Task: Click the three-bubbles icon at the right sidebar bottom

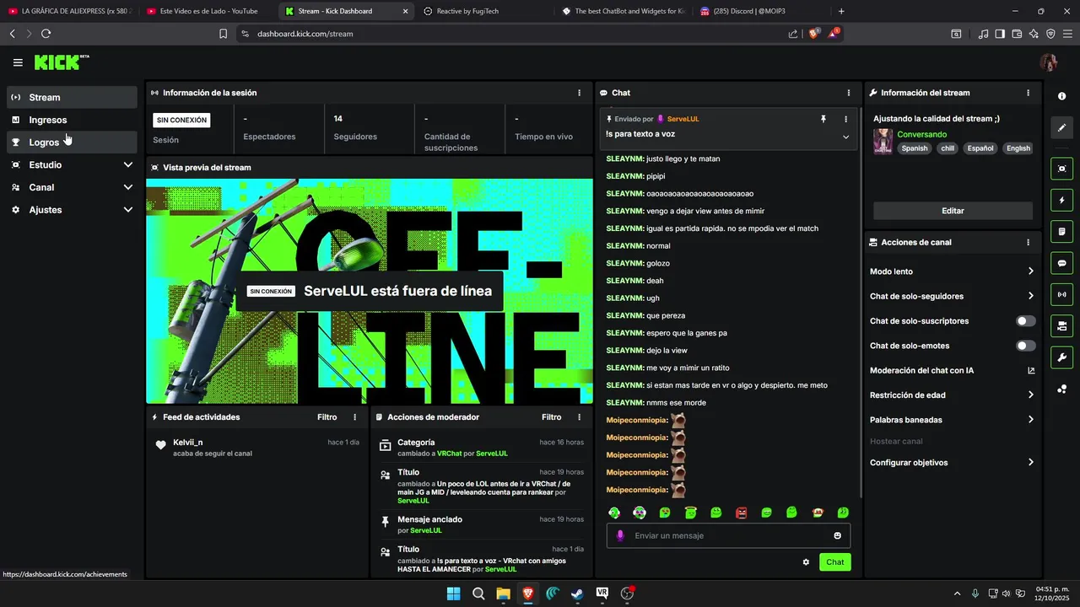Action: tap(1061, 389)
